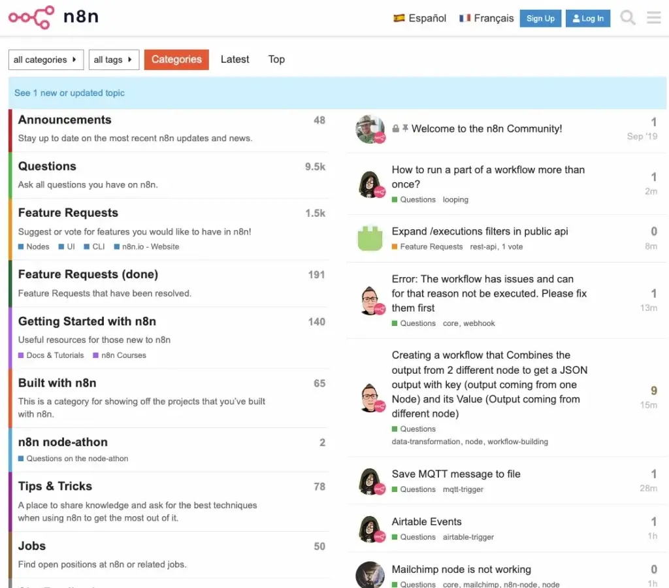Open the Tips & Tricks category
The width and height of the screenshot is (669, 588).
tap(55, 487)
